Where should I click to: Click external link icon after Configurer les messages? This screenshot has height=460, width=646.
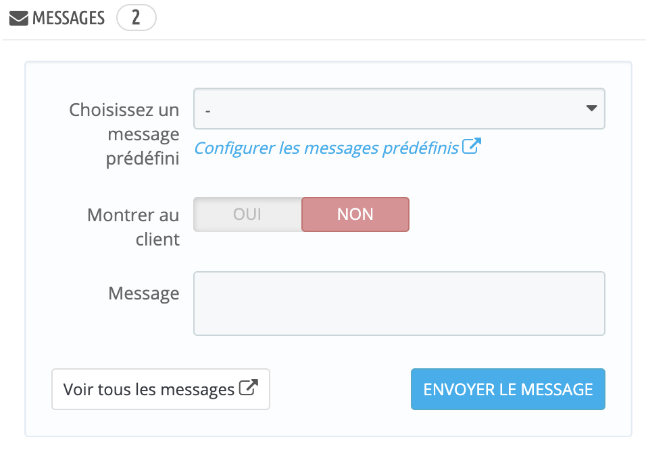[x=471, y=146]
